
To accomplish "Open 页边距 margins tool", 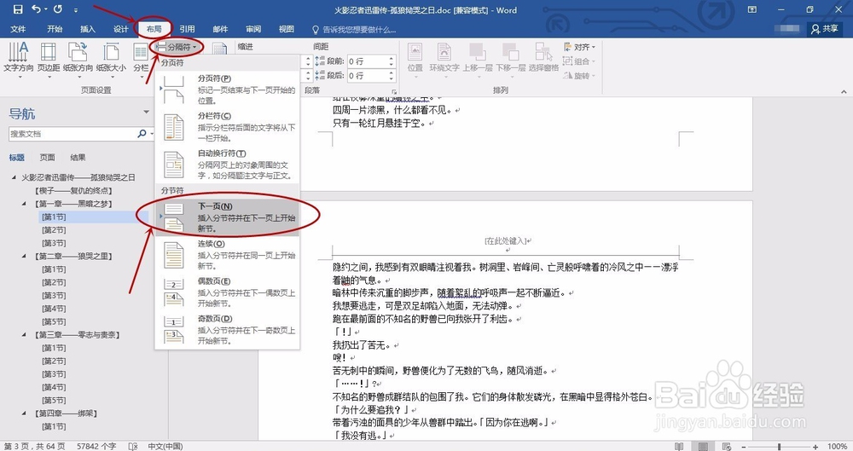I will pos(49,60).
